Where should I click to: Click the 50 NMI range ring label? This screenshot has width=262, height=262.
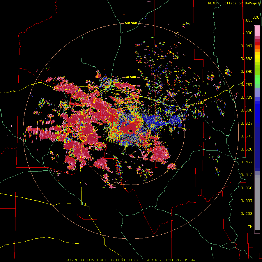coord(131,77)
